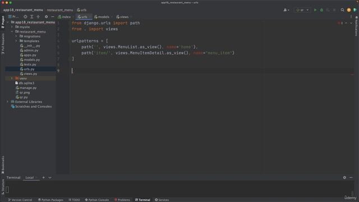Collapse app18_restaurant_menu root folder
Viewport: 359px width, 202px height.
pyautogui.click(x=8, y=22)
